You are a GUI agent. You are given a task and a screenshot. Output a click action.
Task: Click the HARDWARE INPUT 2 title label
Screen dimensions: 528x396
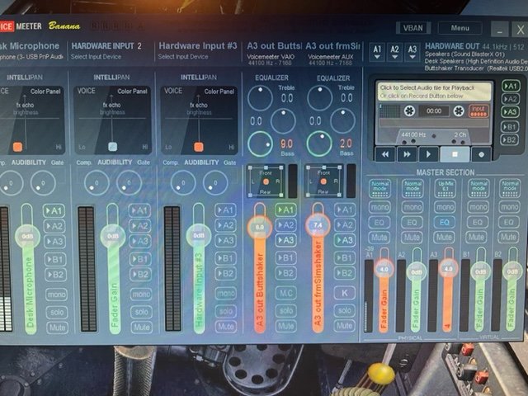pos(106,46)
